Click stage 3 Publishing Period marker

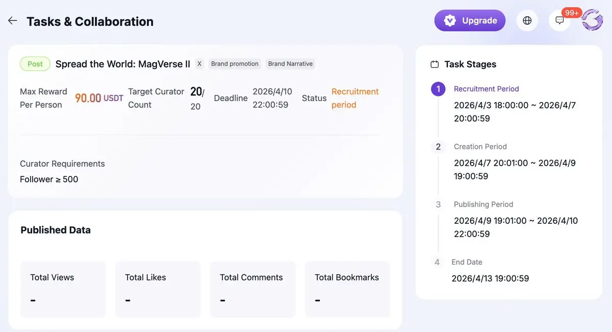[x=438, y=205]
